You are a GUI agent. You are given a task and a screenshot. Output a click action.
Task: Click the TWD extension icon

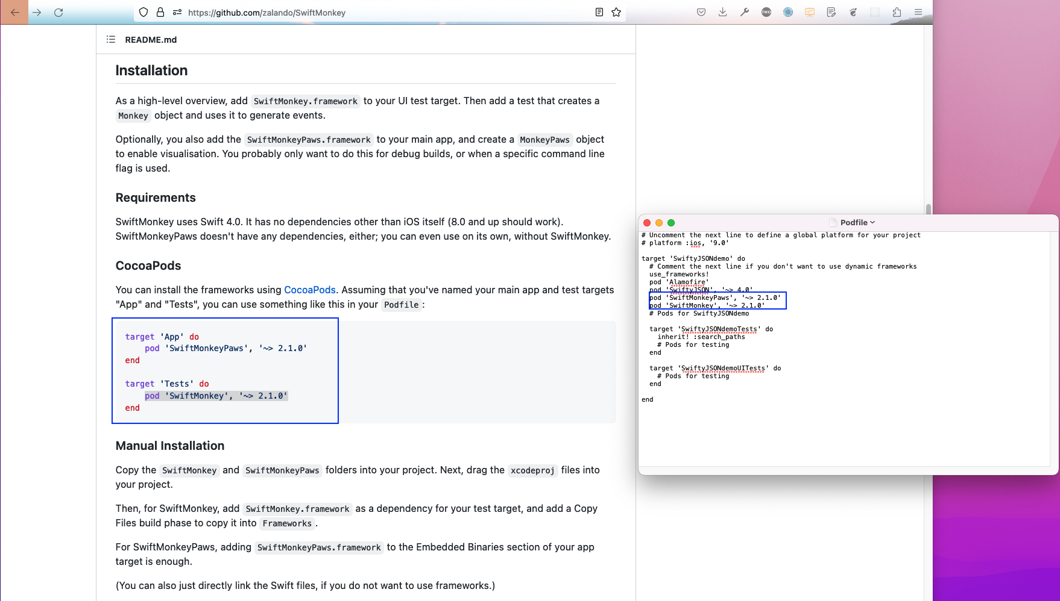(766, 12)
